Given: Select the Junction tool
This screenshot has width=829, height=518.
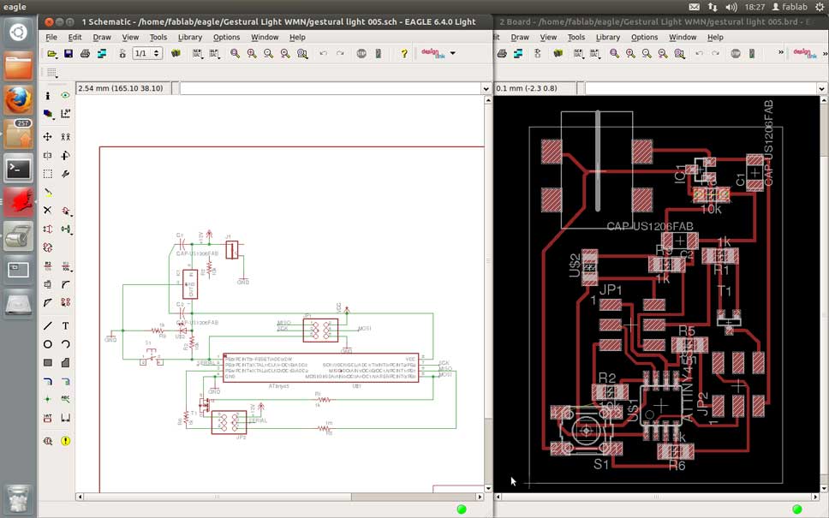Looking at the screenshot, I should click(x=48, y=399).
